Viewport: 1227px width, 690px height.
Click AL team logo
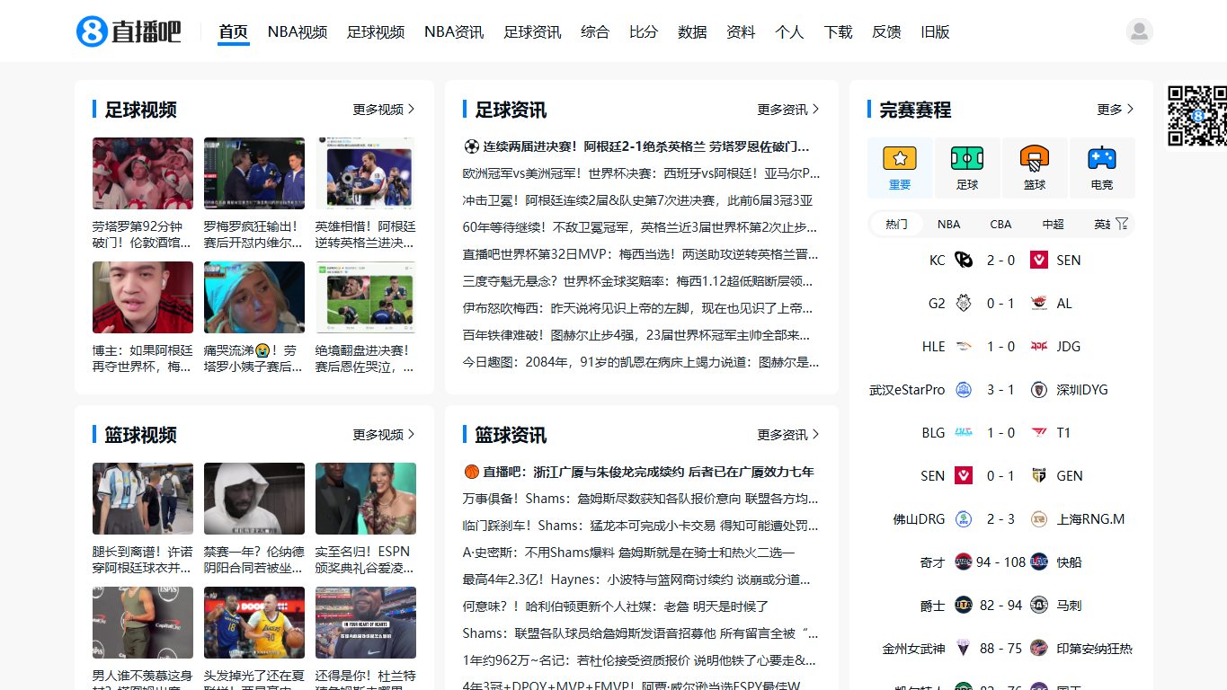(x=1039, y=303)
